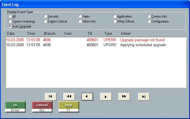This screenshot has height=119, width=190.
Task: Go to the previous event with single left arrow
Action: click(87, 96)
